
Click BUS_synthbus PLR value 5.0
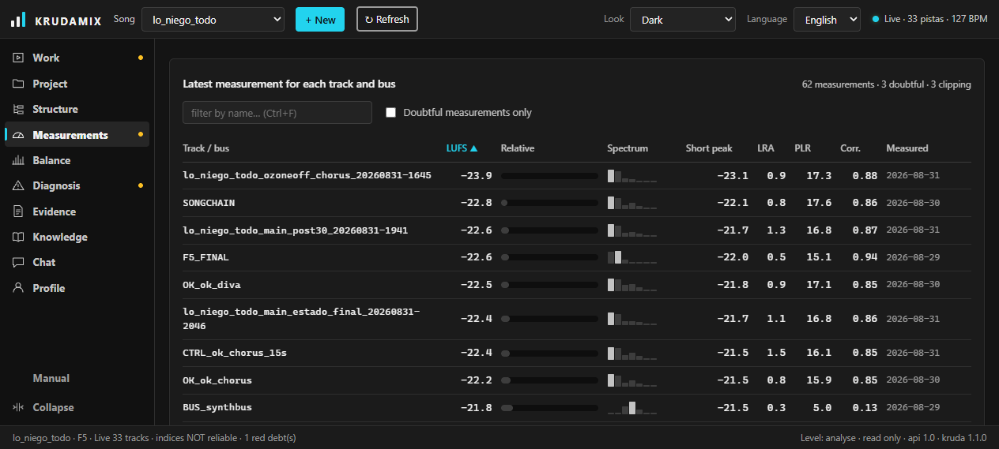pos(822,407)
